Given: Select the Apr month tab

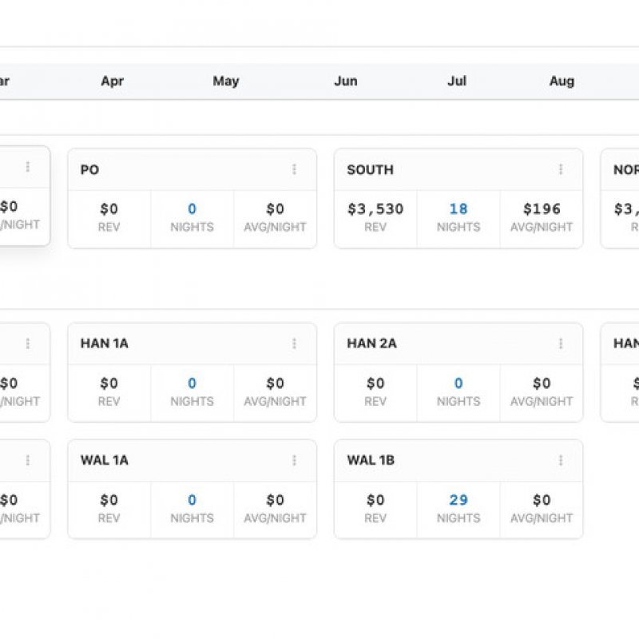Looking at the screenshot, I should coord(113,81).
